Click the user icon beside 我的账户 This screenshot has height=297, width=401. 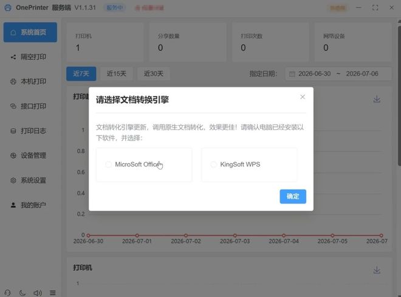point(13,205)
